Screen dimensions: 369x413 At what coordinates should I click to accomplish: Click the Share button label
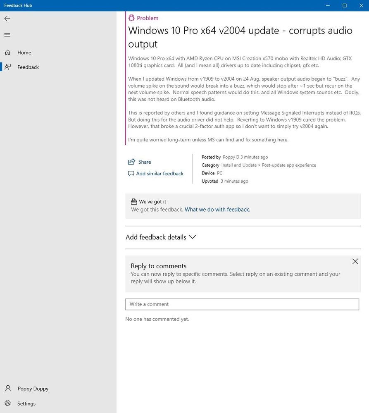pyautogui.click(x=145, y=162)
